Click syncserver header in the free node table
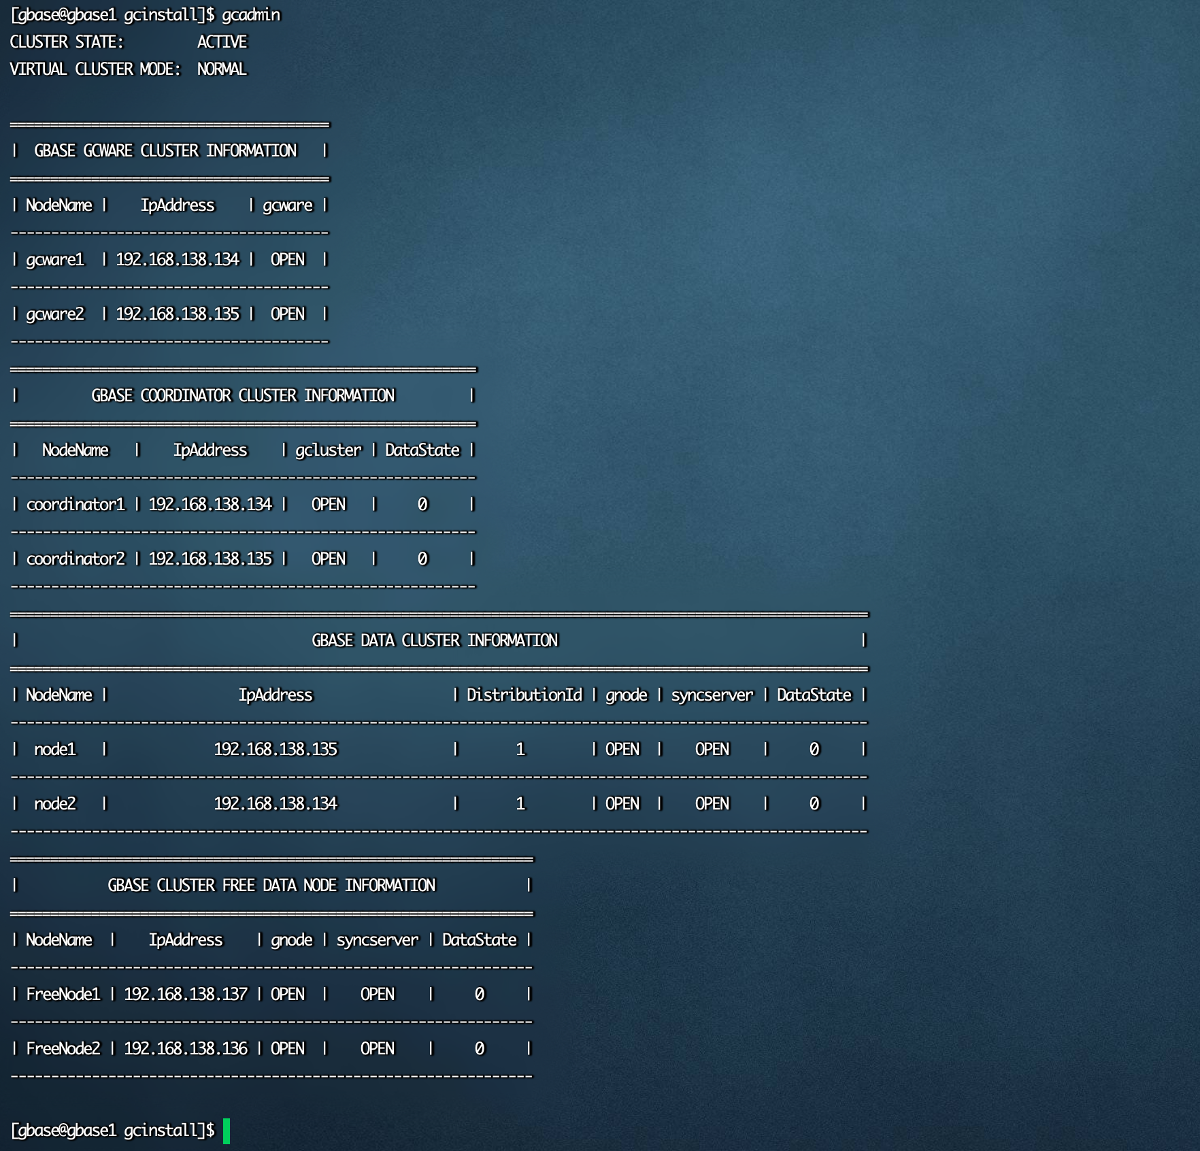 378,940
